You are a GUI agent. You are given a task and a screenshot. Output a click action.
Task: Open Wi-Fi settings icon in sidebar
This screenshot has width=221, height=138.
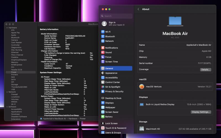103,32
